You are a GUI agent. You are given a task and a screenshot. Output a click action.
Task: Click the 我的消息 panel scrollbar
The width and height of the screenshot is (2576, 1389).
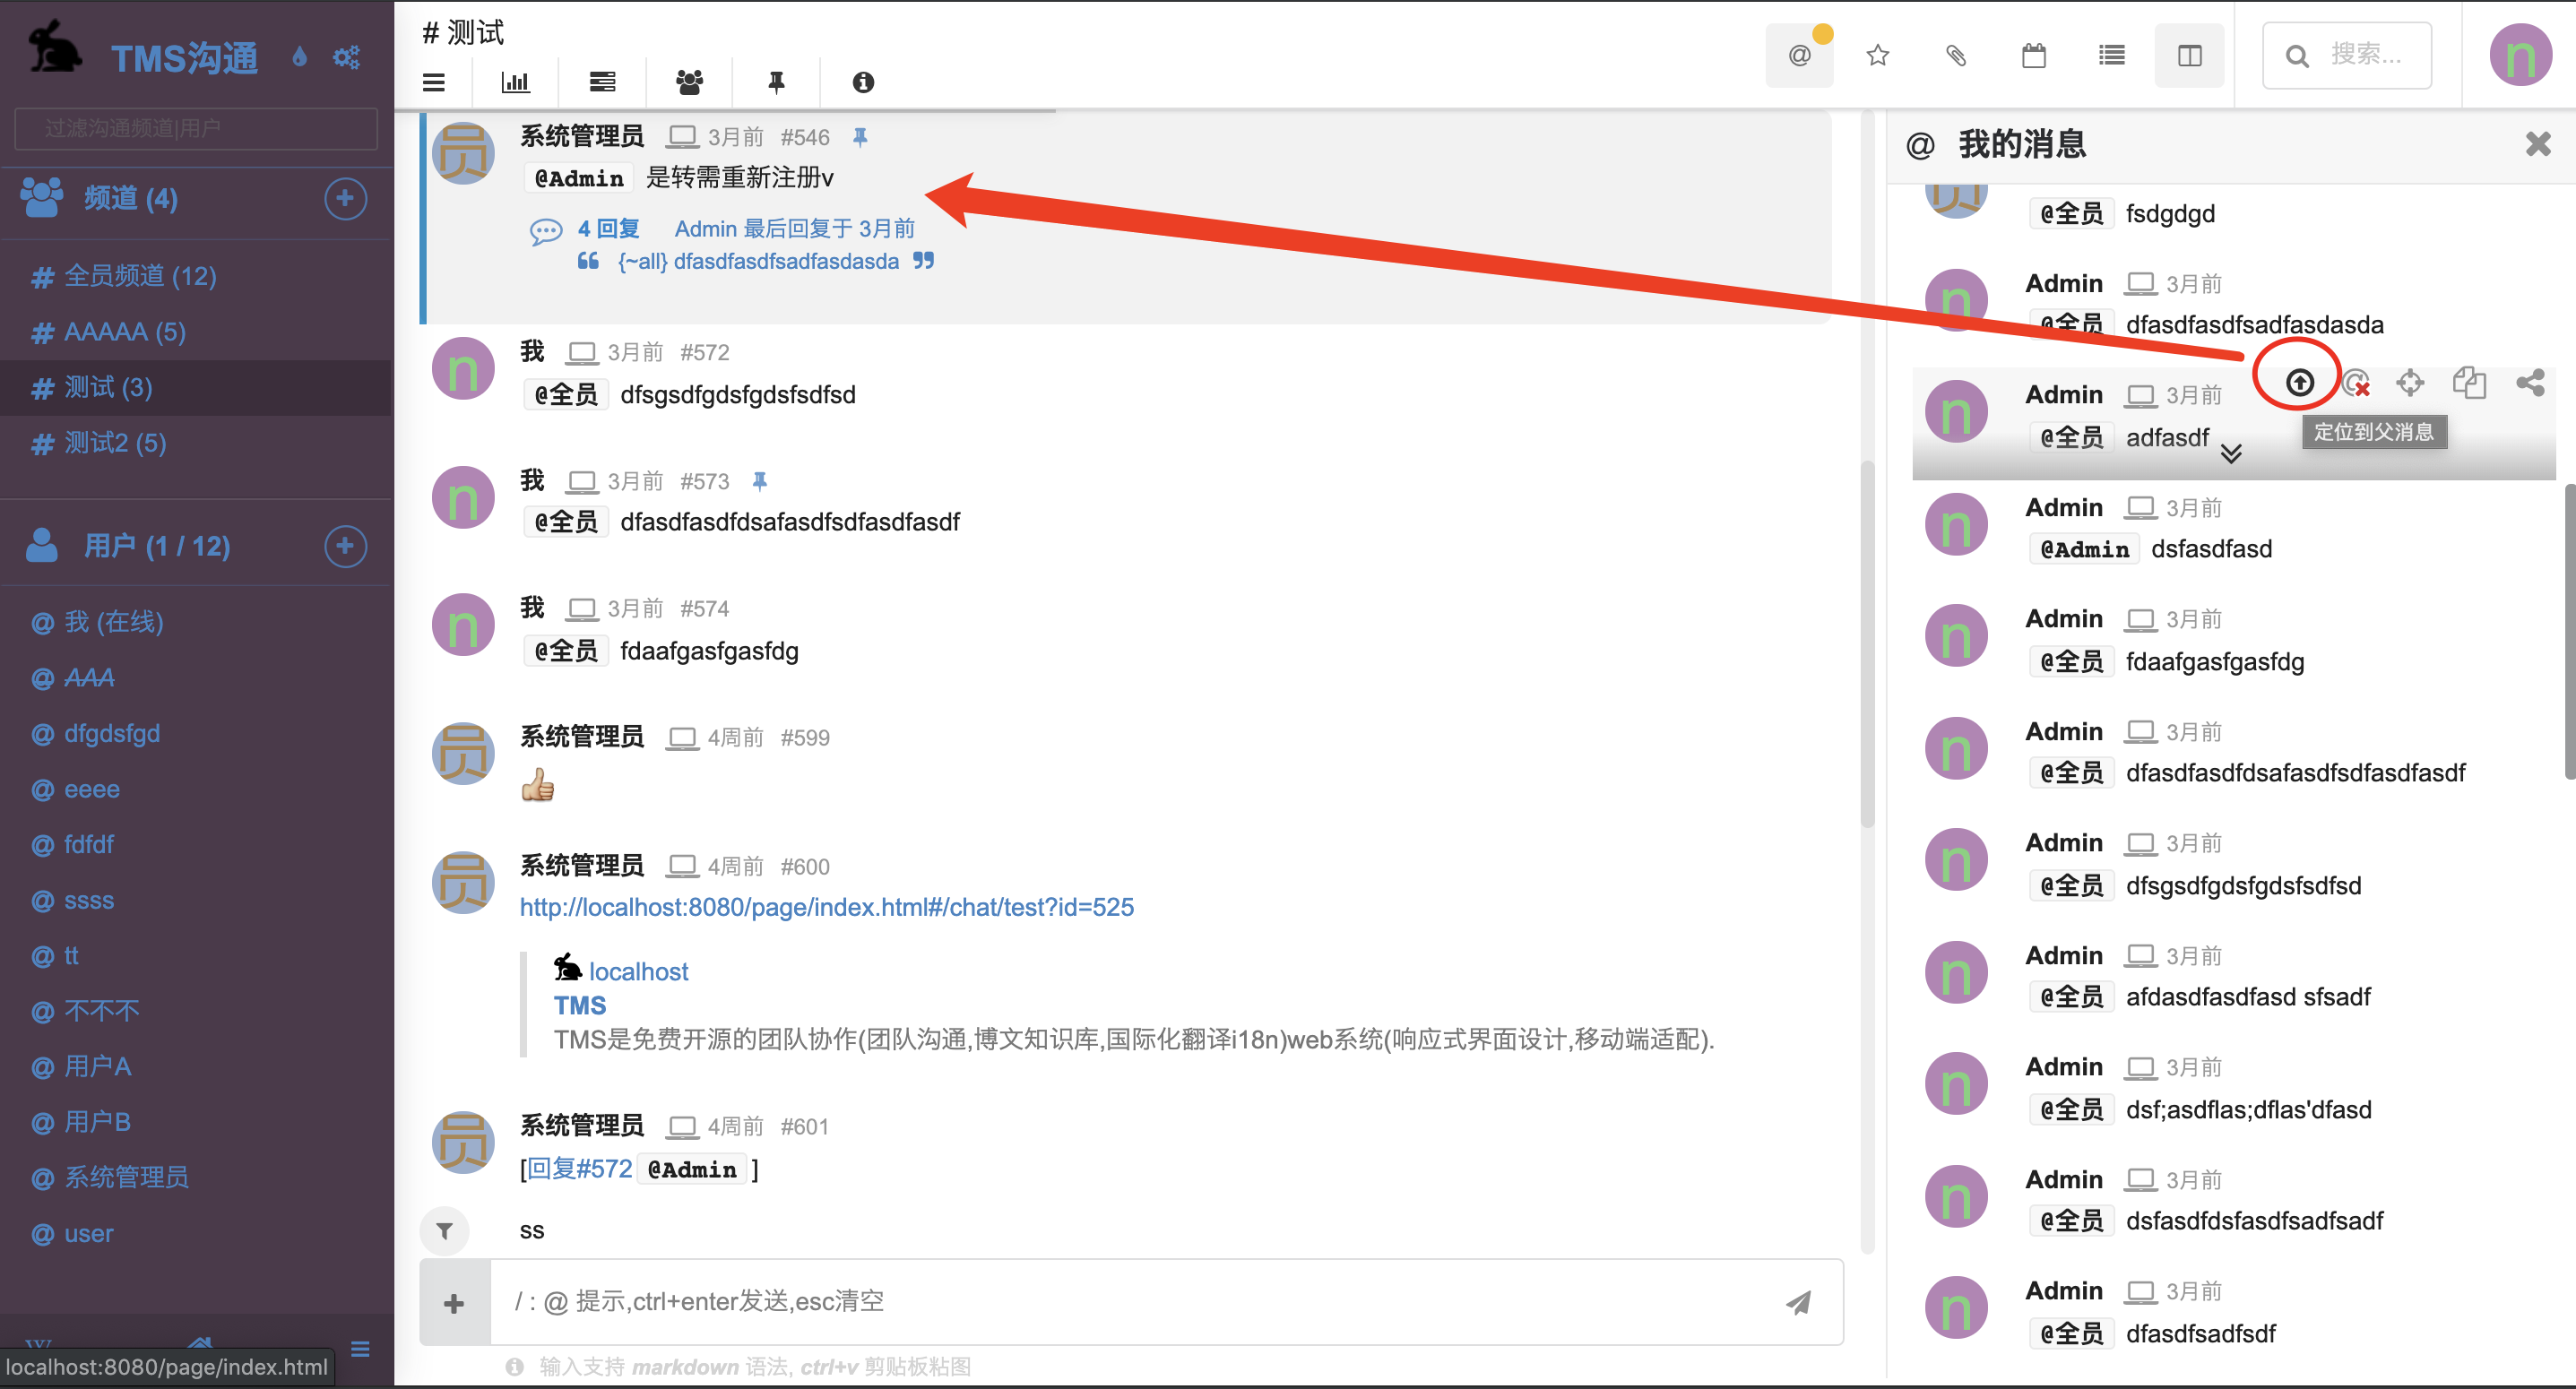(2570, 631)
